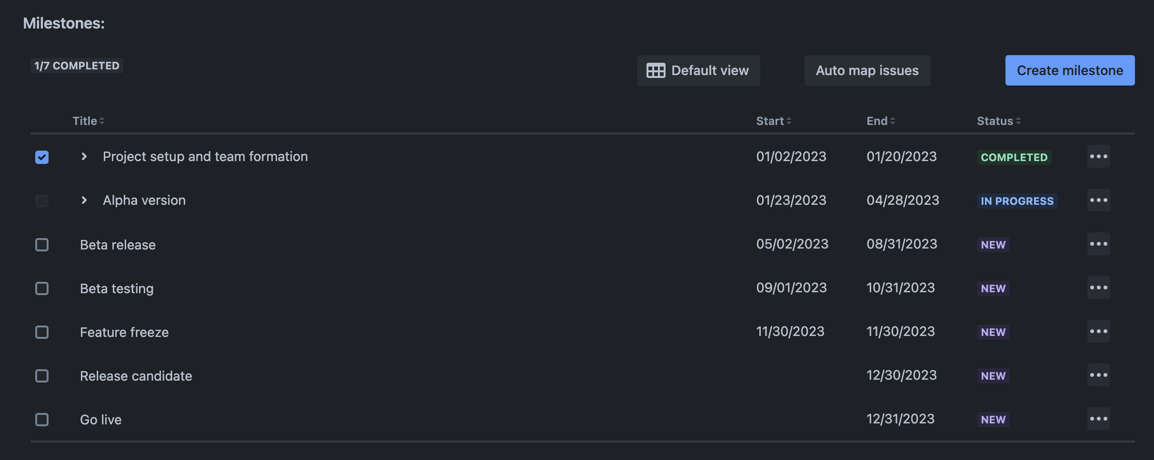Viewport: 1154px width, 460px height.
Task: Open more options for Alpha version milestone
Action: (x=1098, y=200)
